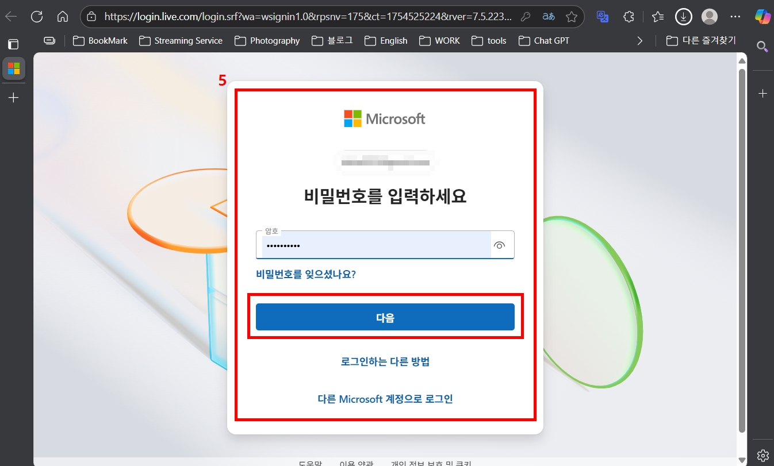Open the Downloads icon
This screenshot has height=466, width=774.
pyautogui.click(x=683, y=17)
